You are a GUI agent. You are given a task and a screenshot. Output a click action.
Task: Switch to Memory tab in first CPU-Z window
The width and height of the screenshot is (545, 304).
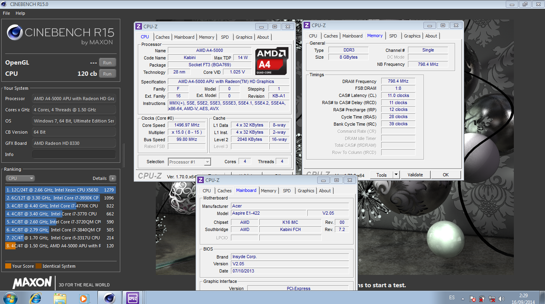tap(207, 37)
